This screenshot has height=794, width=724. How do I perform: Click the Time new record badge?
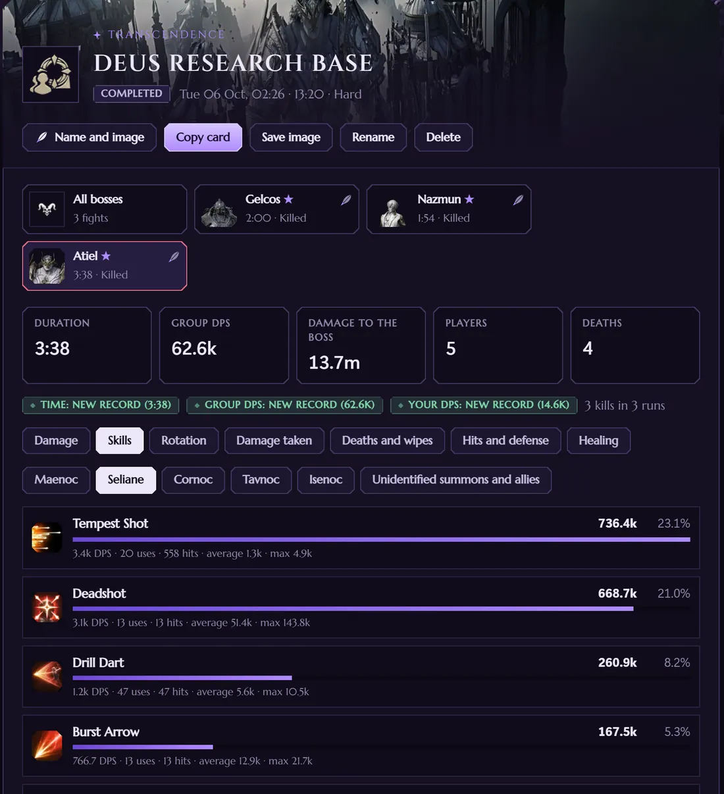(x=101, y=405)
